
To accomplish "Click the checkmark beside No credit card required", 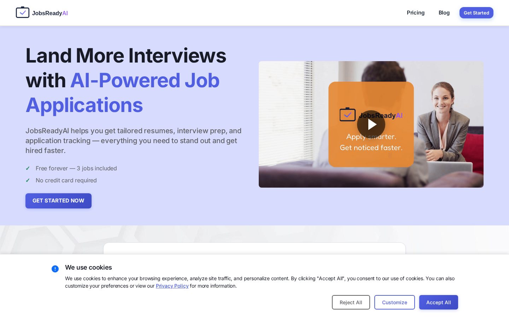I will (28, 181).
